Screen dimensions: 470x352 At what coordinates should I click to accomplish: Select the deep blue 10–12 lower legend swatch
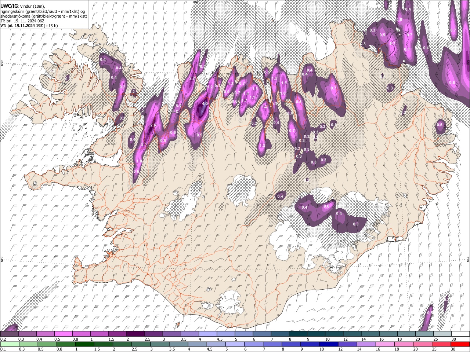point(329,344)
